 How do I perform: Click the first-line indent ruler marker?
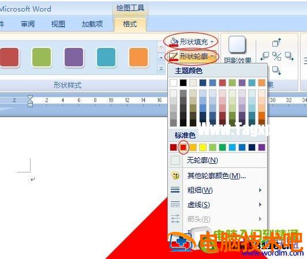(x=30, y=97)
